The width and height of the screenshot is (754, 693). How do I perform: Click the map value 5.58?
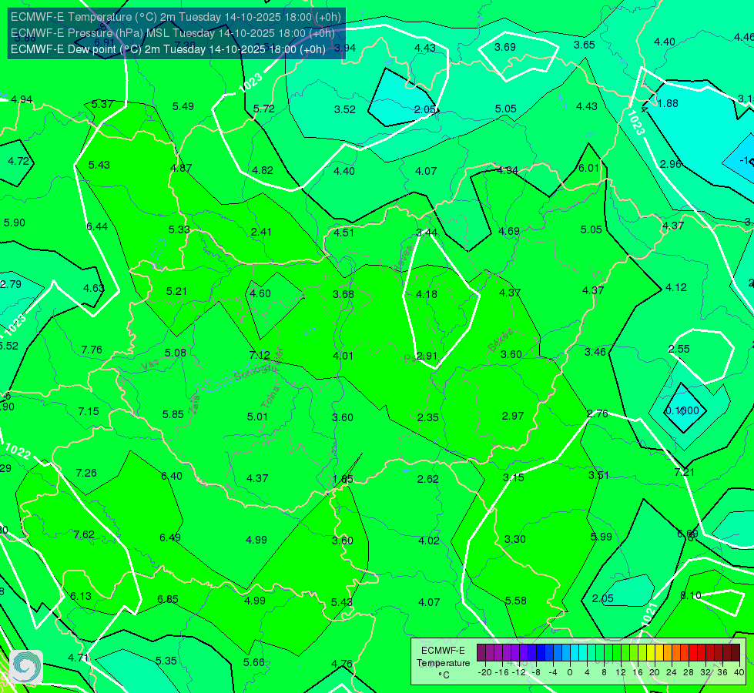point(515,601)
